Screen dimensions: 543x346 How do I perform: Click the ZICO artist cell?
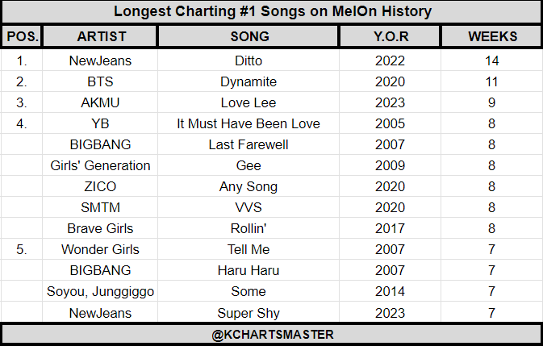click(99, 186)
